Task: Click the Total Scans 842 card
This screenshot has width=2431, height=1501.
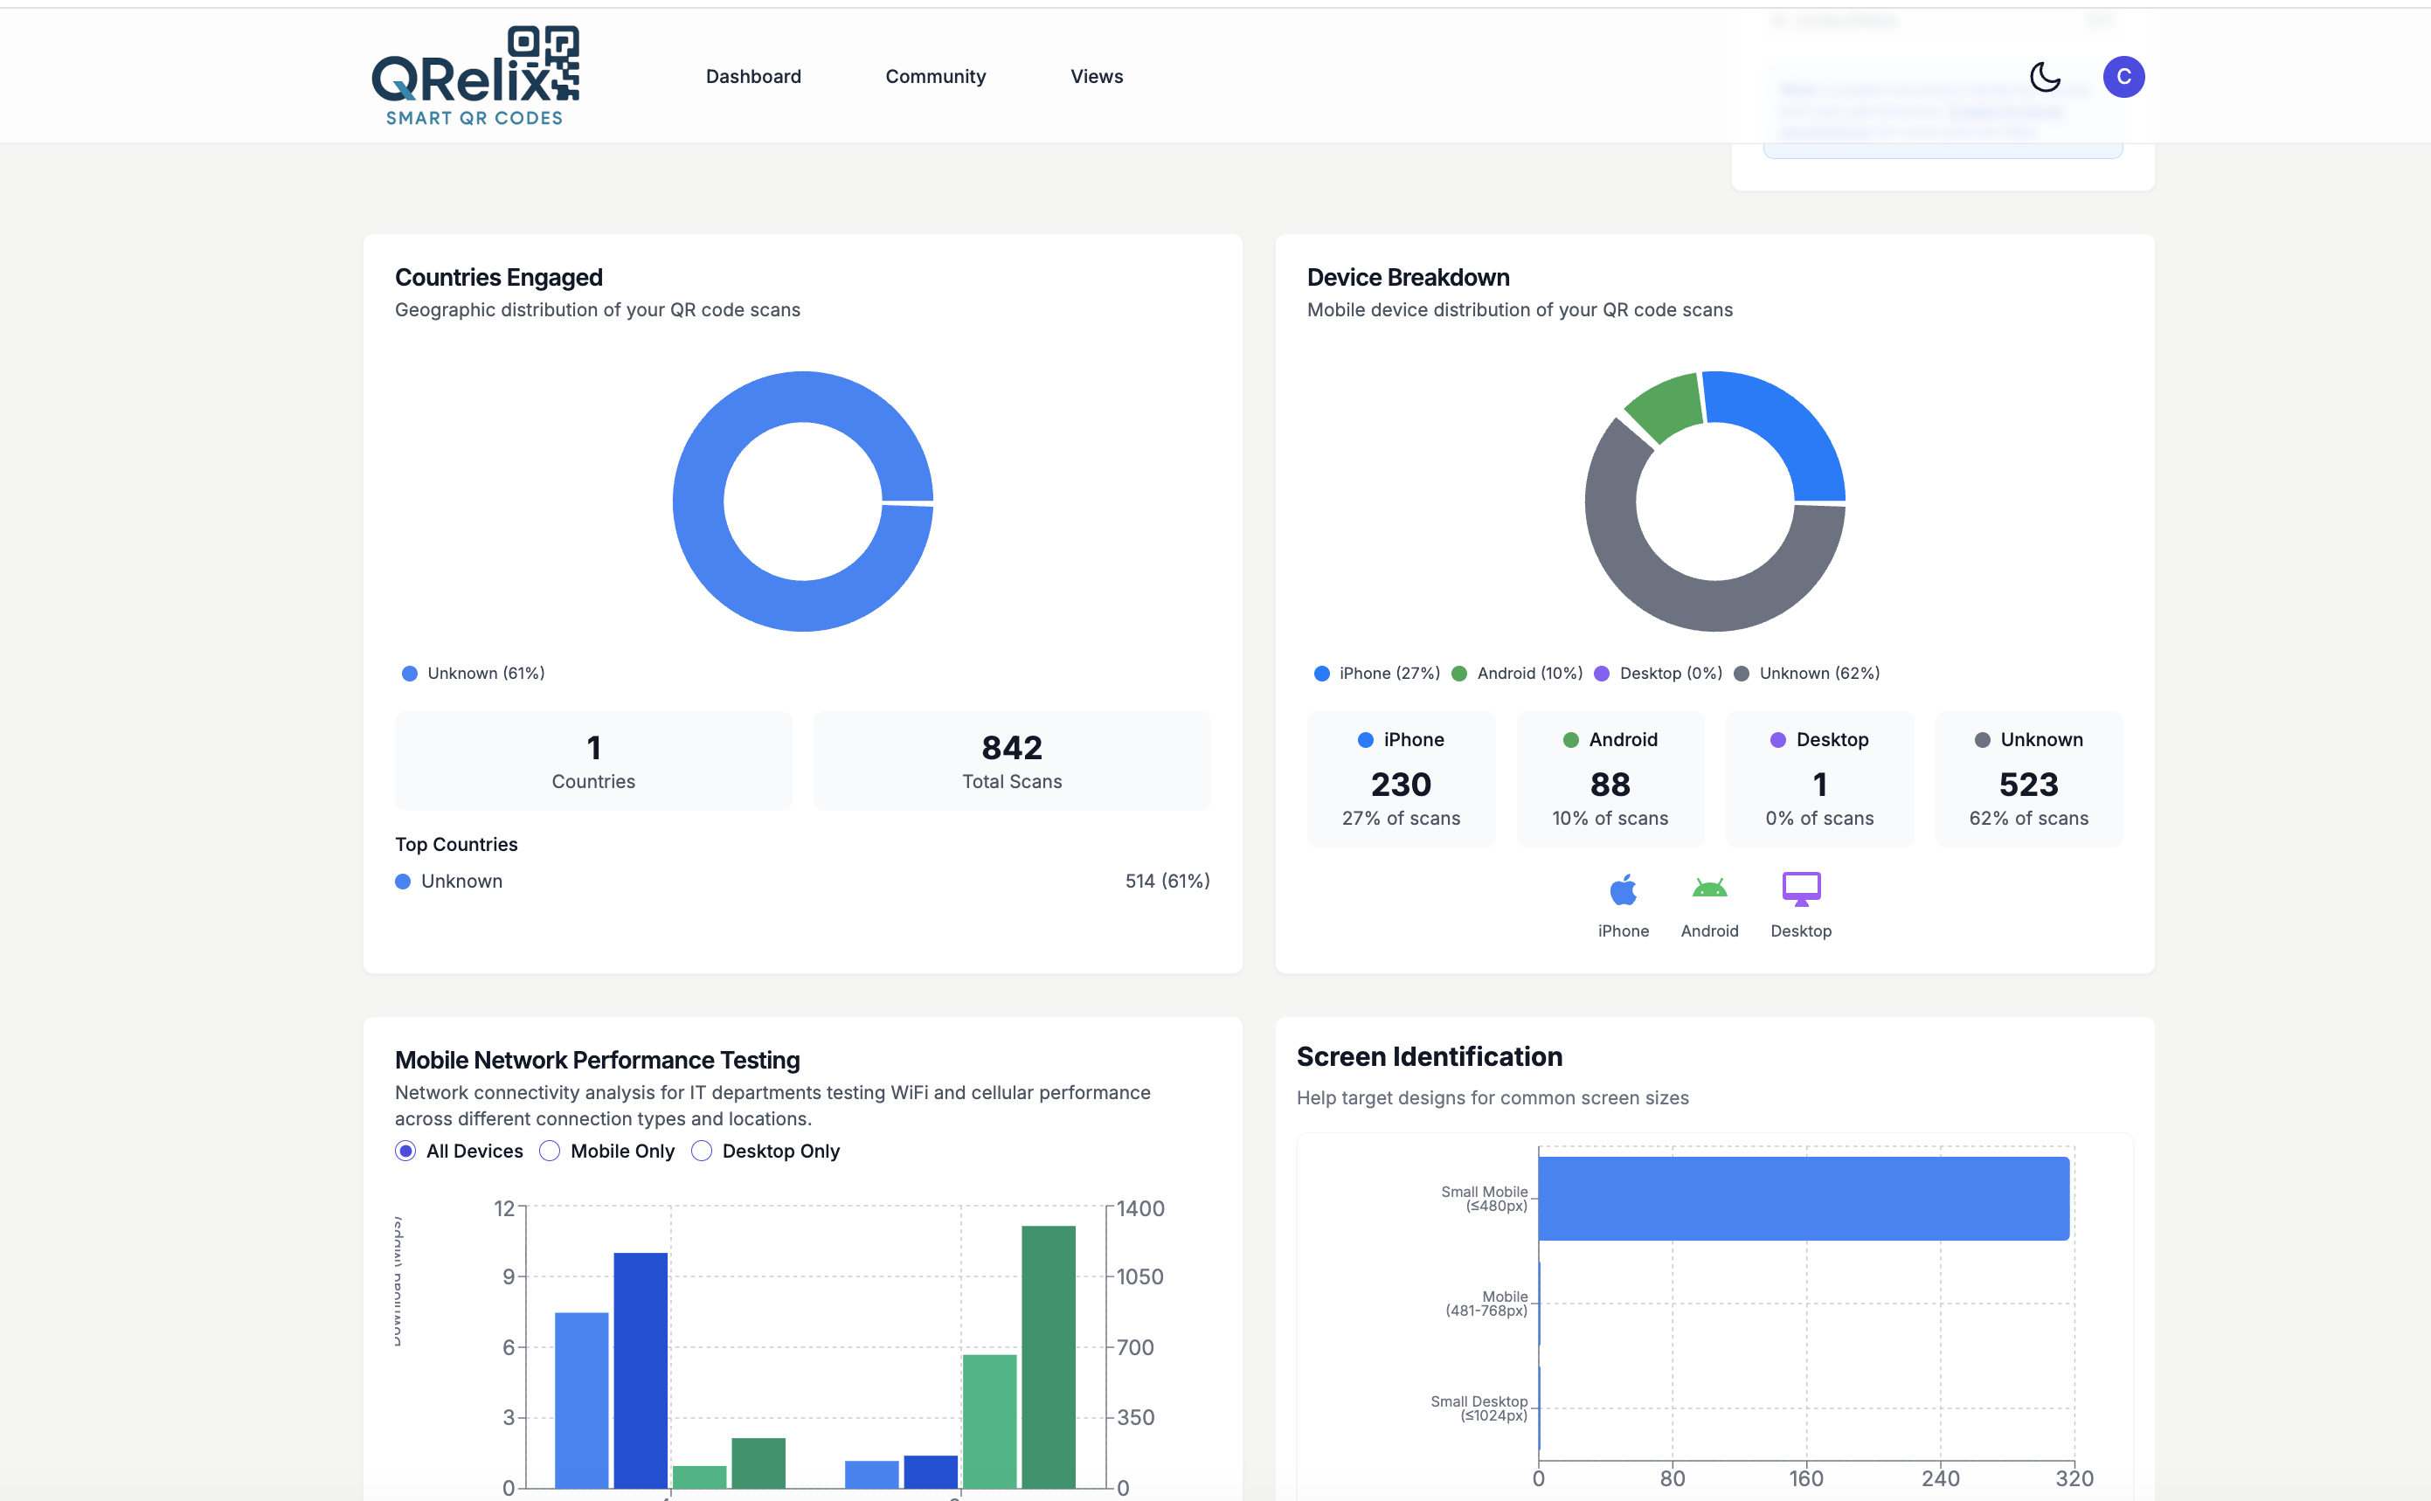Action: pos(1012,761)
